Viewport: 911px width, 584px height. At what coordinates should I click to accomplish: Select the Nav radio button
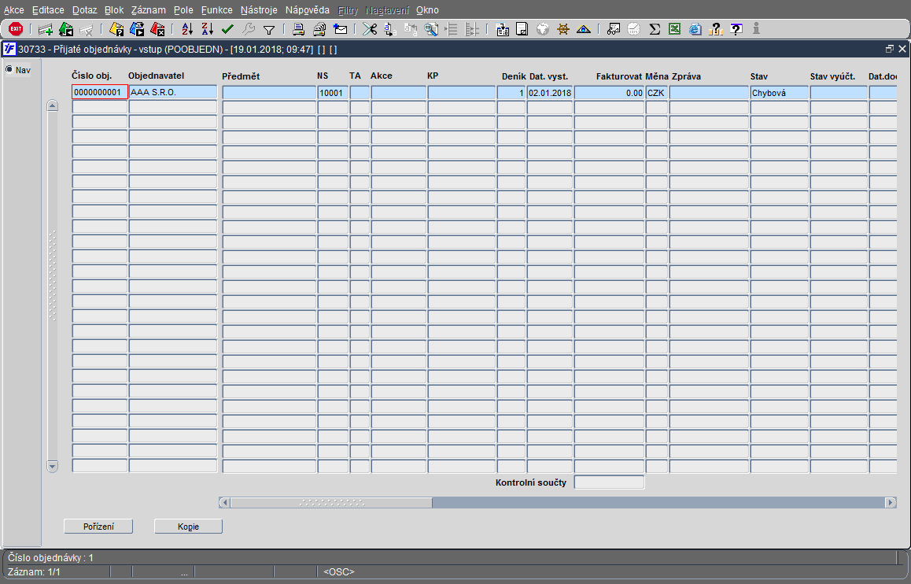9,70
